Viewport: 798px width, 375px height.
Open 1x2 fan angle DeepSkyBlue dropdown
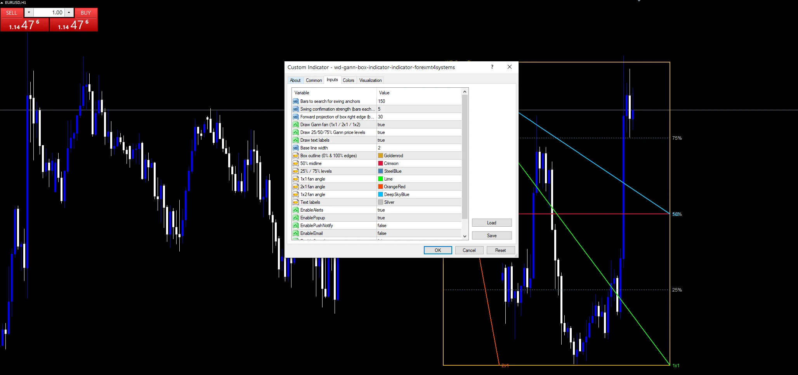[x=419, y=194]
